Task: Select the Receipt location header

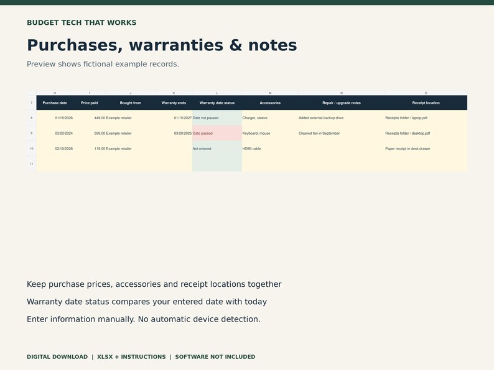Action: click(426, 103)
